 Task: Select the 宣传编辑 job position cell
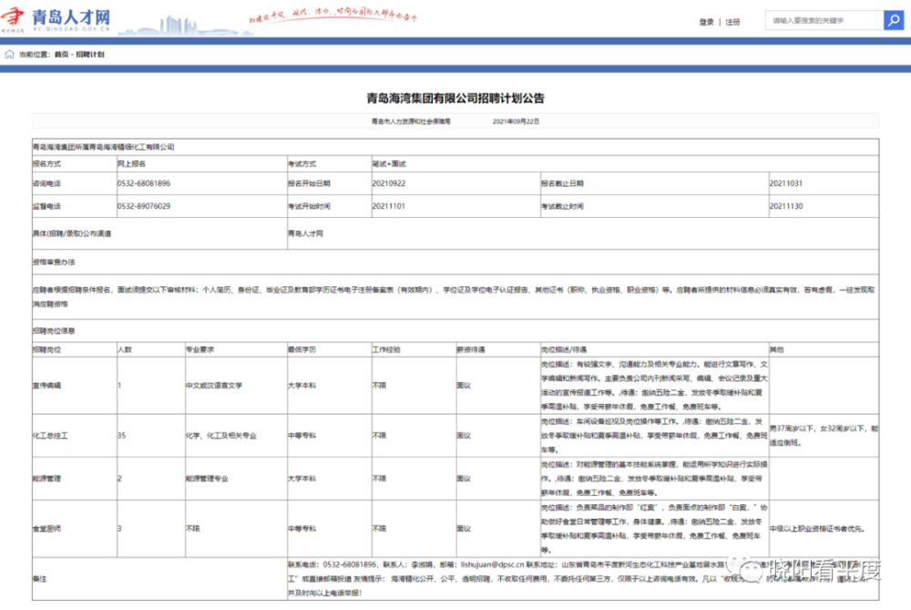click(75, 386)
